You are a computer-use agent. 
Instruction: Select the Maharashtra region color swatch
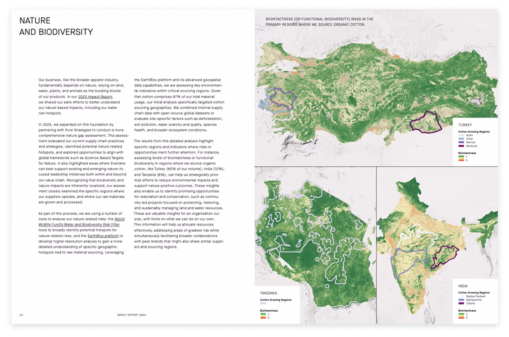click(x=461, y=300)
